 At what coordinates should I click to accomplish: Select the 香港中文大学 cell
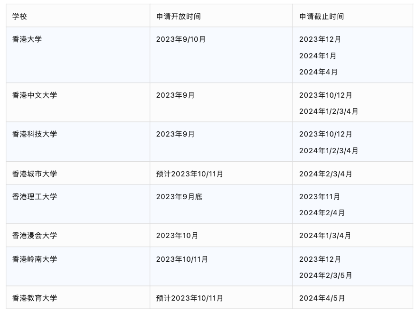[35, 95]
